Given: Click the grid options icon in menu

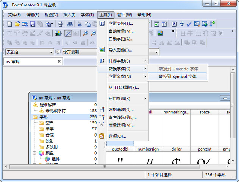Looking at the screenshot, I should tap(102, 110).
